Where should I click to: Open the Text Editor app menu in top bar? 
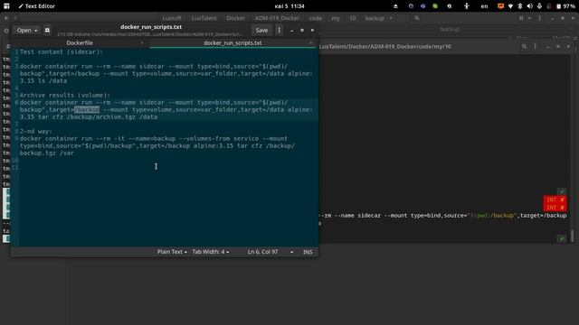coord(36,6)
